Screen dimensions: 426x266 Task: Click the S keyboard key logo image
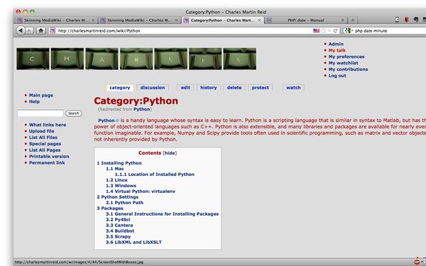click(240, 59)
